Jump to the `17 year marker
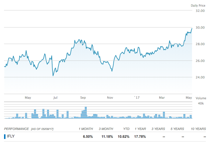Image resolution: width=209 pixels, height=143 pixels. coord(136,98)
